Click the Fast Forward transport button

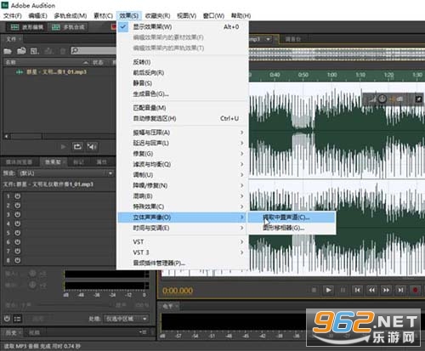(x=386, y=290)
